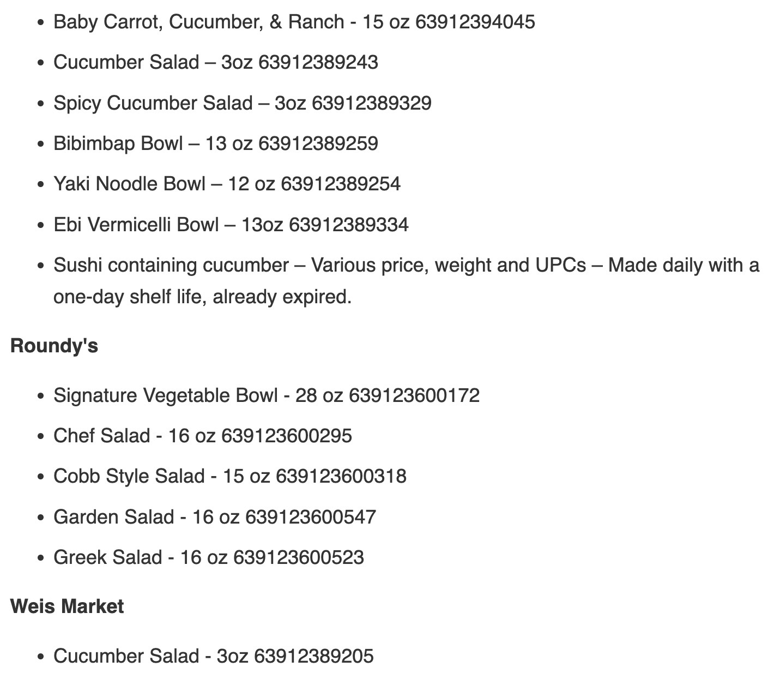Select the Garden Salad 16 oz entry
Screen dimensions: 774x685
(x=215, y=517)
